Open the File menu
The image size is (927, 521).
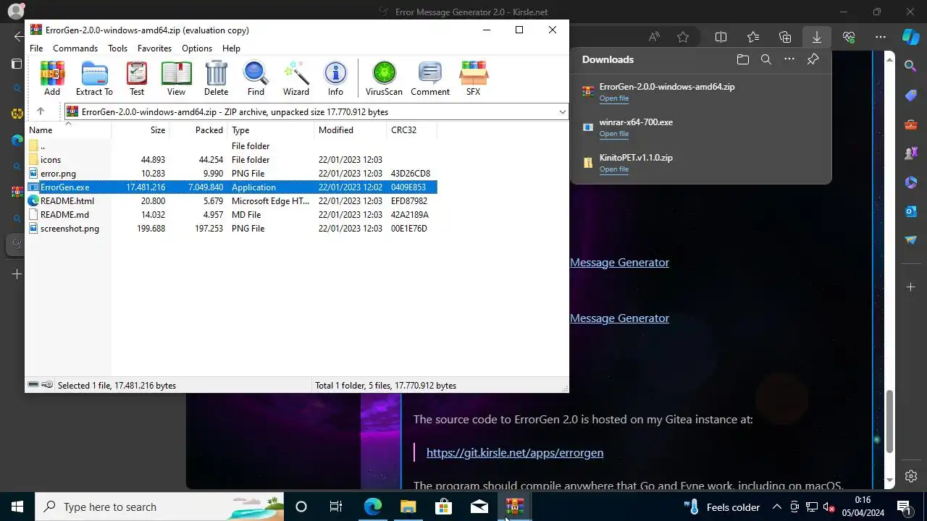[x=36, y=48]
